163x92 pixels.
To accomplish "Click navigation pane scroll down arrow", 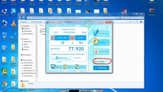I will point(36,81).
